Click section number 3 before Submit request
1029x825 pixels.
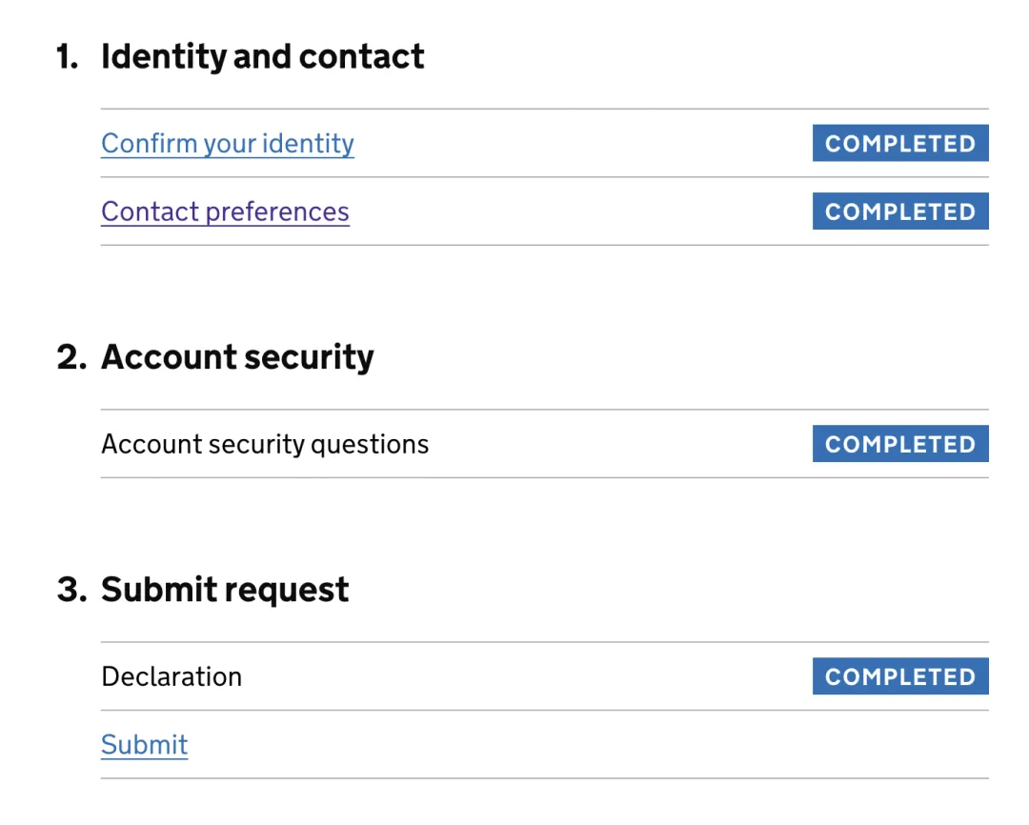(x=71, y=590)
